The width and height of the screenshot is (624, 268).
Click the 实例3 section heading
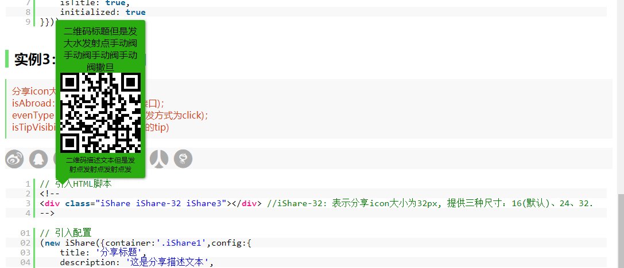pyautogui.click(x=34, y=60)
